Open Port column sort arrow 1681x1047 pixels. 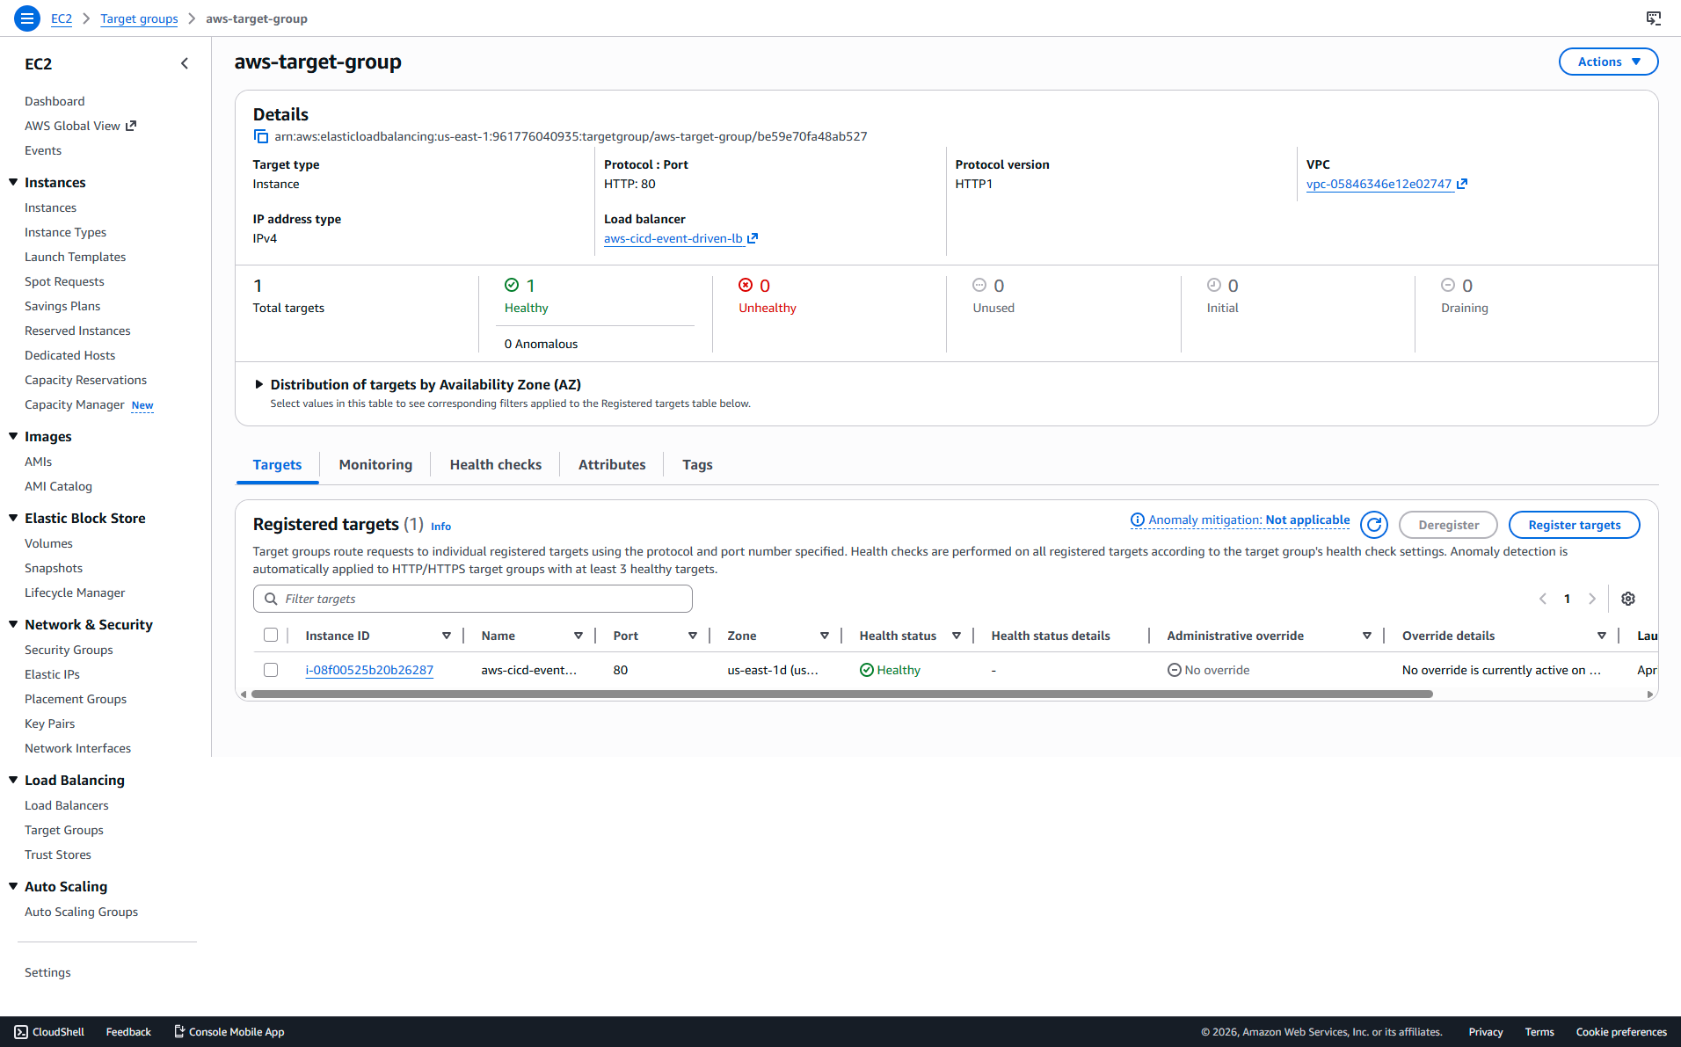tap(693, 636)
